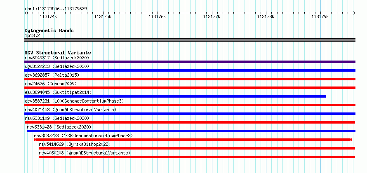The width and height of the screenshot is (367, 173).
Task: Open the esv3692857 (Palta2015) label
Action: pos(52,75)
